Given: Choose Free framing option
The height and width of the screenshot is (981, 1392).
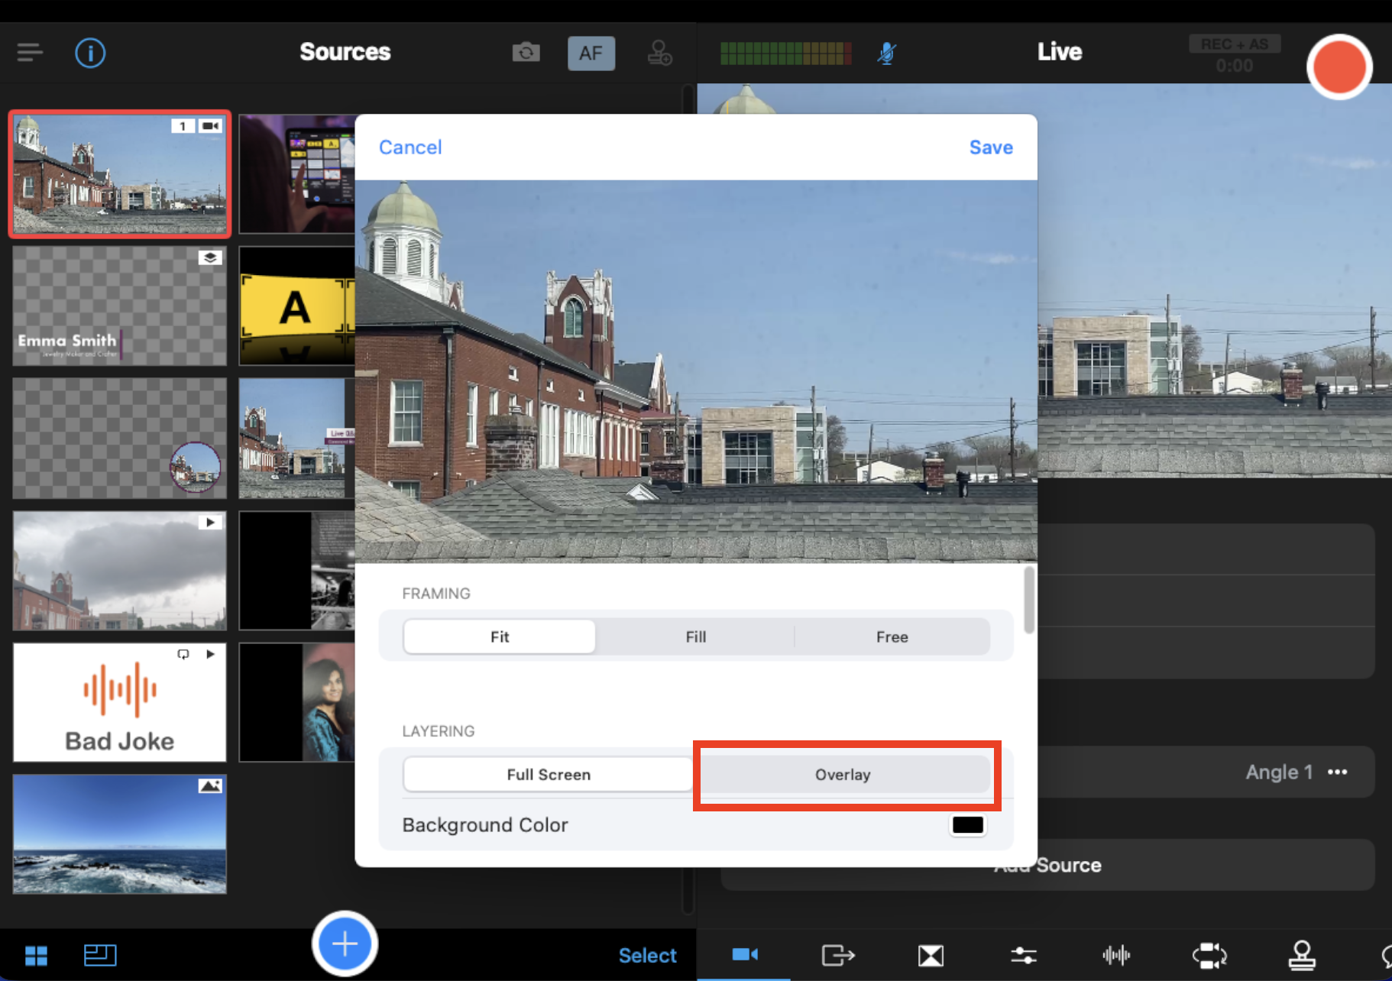Looking at the screenshot, I should tap(892, 636).
